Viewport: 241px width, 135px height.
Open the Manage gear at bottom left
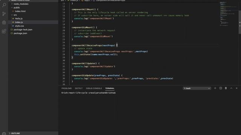click(x=4, y=133)
